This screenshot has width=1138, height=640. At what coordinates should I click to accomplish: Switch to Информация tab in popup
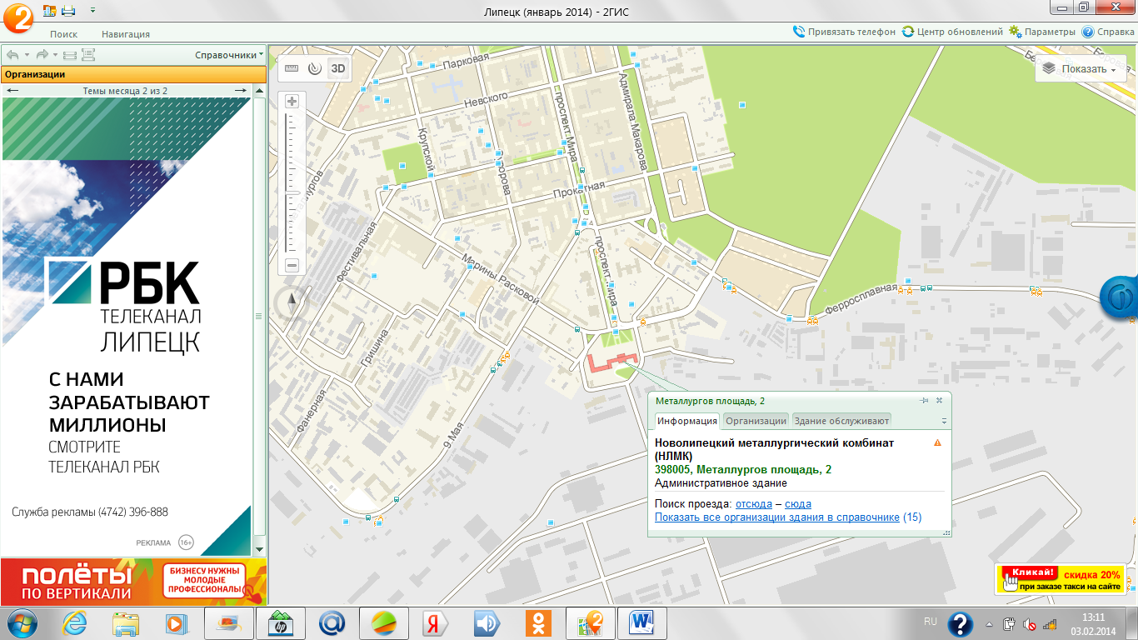point(686,421)
